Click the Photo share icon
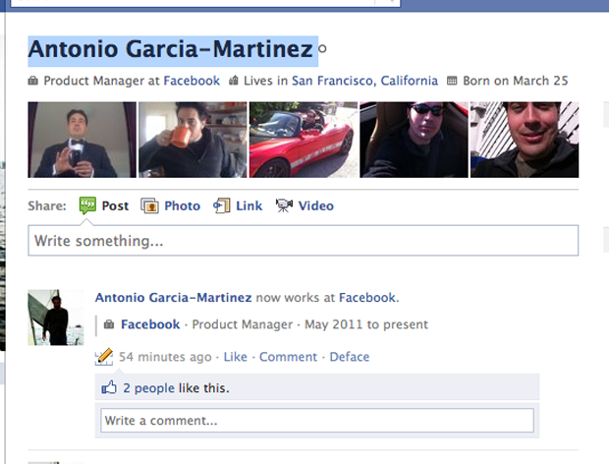609x464 pixels. point(149,205)
